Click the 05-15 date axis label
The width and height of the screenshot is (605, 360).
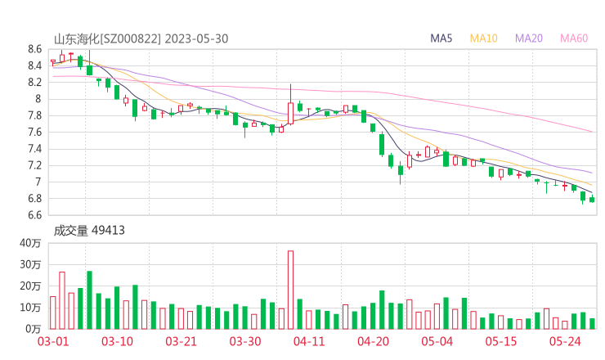pos(501,341)
